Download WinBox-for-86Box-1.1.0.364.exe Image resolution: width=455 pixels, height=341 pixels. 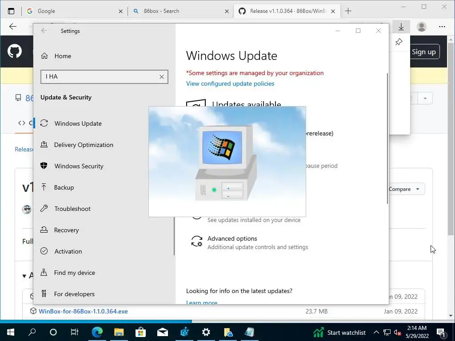pos(83,311)
